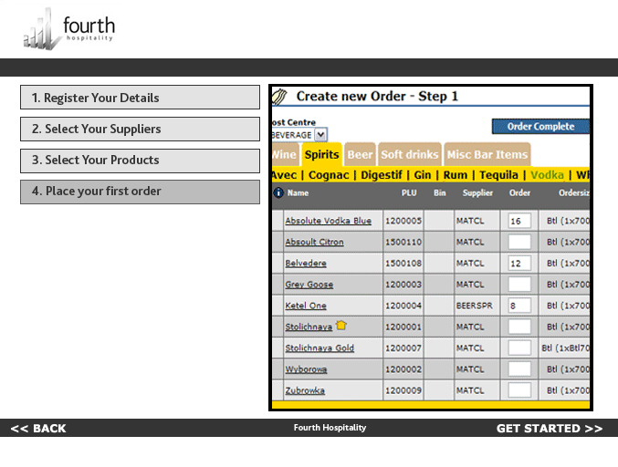Viewport: 618px width, 467px height.
Task: Click the PLU column header
Action: (x=409, y=193)
